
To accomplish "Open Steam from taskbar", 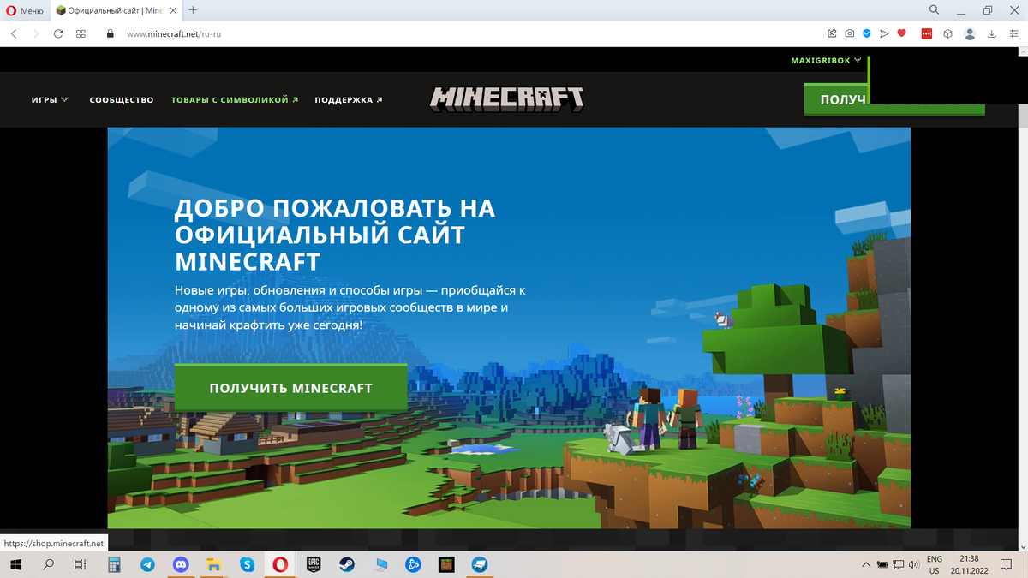I will click(346, 564).
